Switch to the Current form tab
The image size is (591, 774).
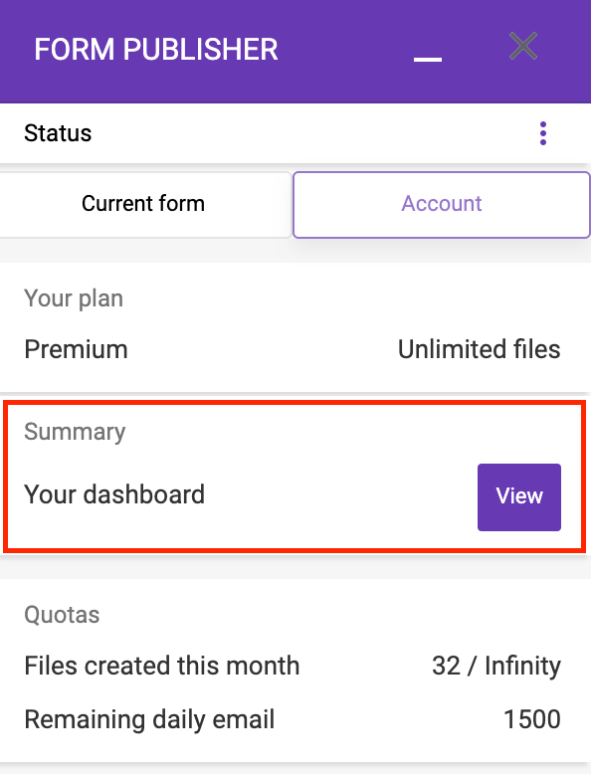(x=143, y=204)
